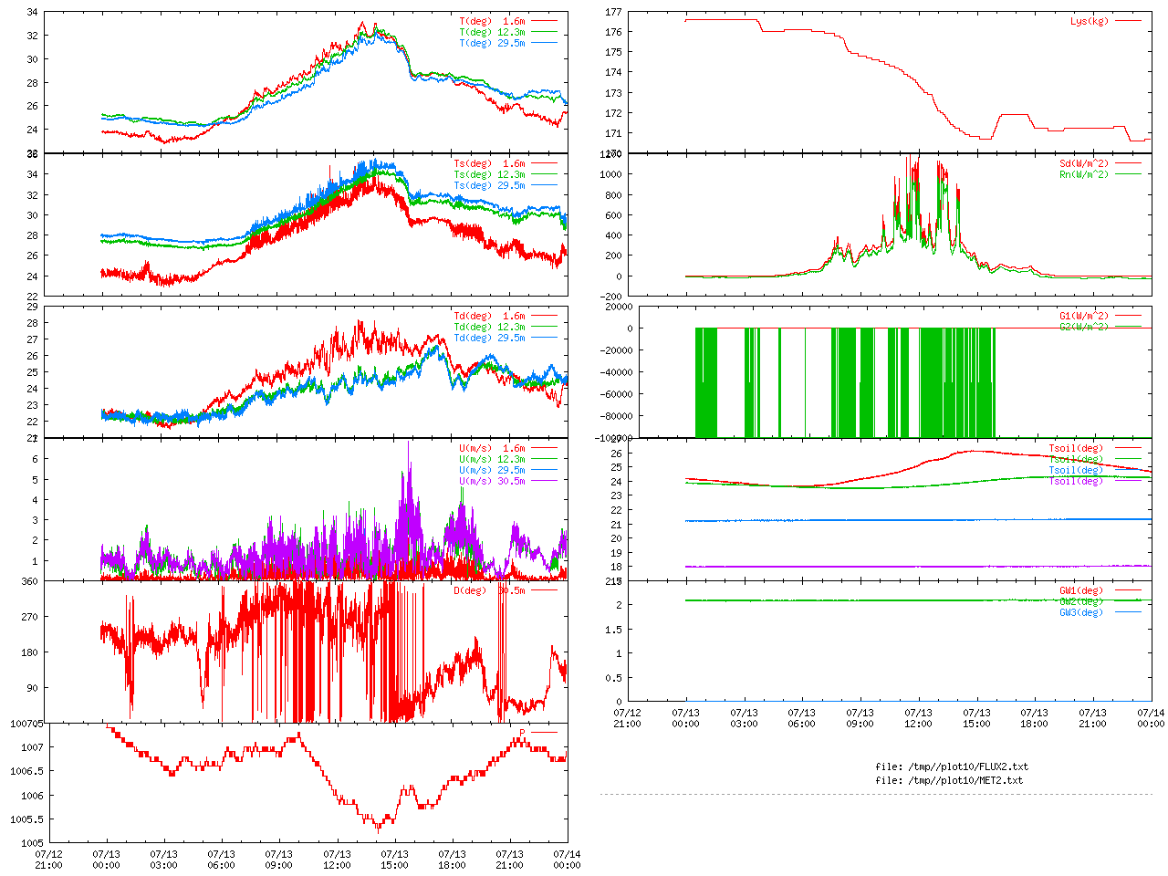Select the GW3(deg) legend entry
The width and height of the screenshot is (1168, 876).
click(x=1080, y=612)
